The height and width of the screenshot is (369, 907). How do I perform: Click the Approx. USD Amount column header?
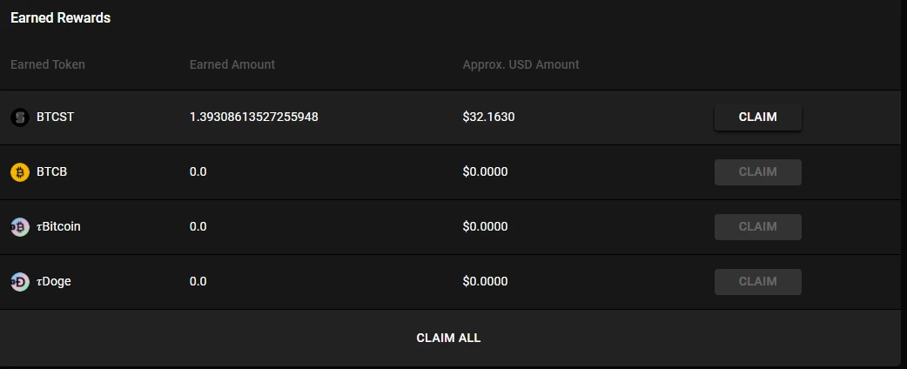pos(521,64)
